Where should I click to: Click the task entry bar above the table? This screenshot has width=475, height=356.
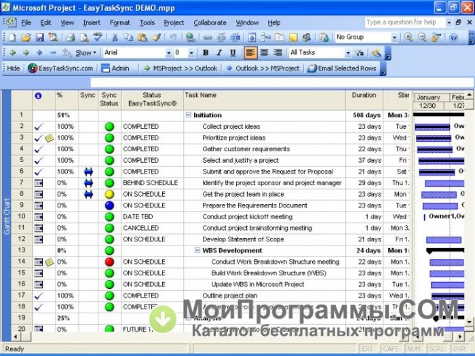click(282, 82)
